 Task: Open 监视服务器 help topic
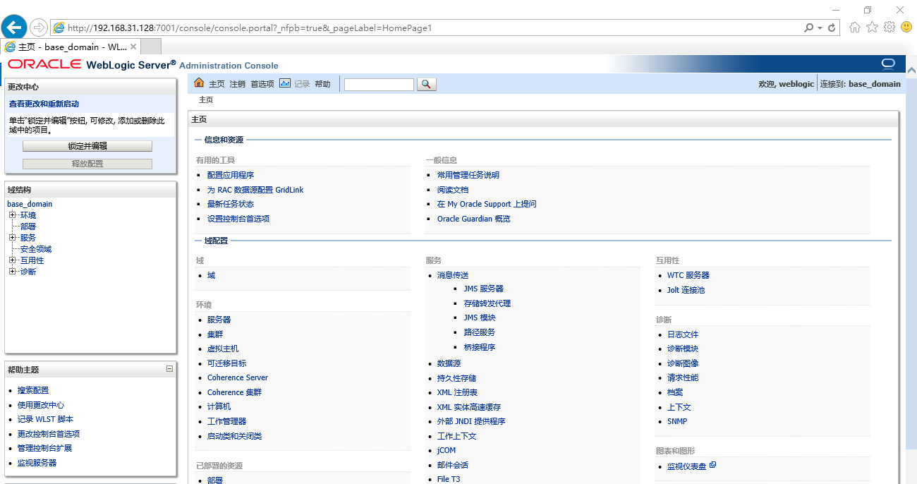(37, 463)
